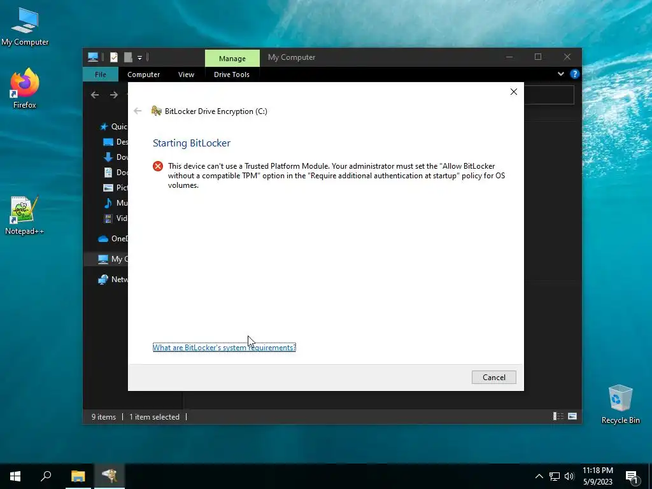
Task: Open the Notepad++ desktop shortcut
Action: (x=25, y=215)
